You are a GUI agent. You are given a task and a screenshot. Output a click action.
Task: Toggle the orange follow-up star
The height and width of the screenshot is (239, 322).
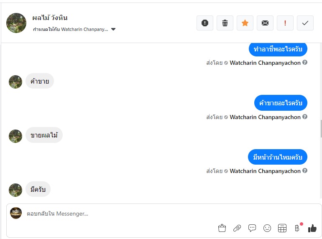(245, 23)
